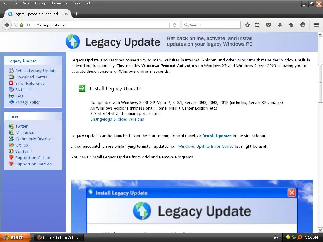Click the keyboard tray icon
The width and height of the screenshot is (323, 242).
click(x=276, y=238)
